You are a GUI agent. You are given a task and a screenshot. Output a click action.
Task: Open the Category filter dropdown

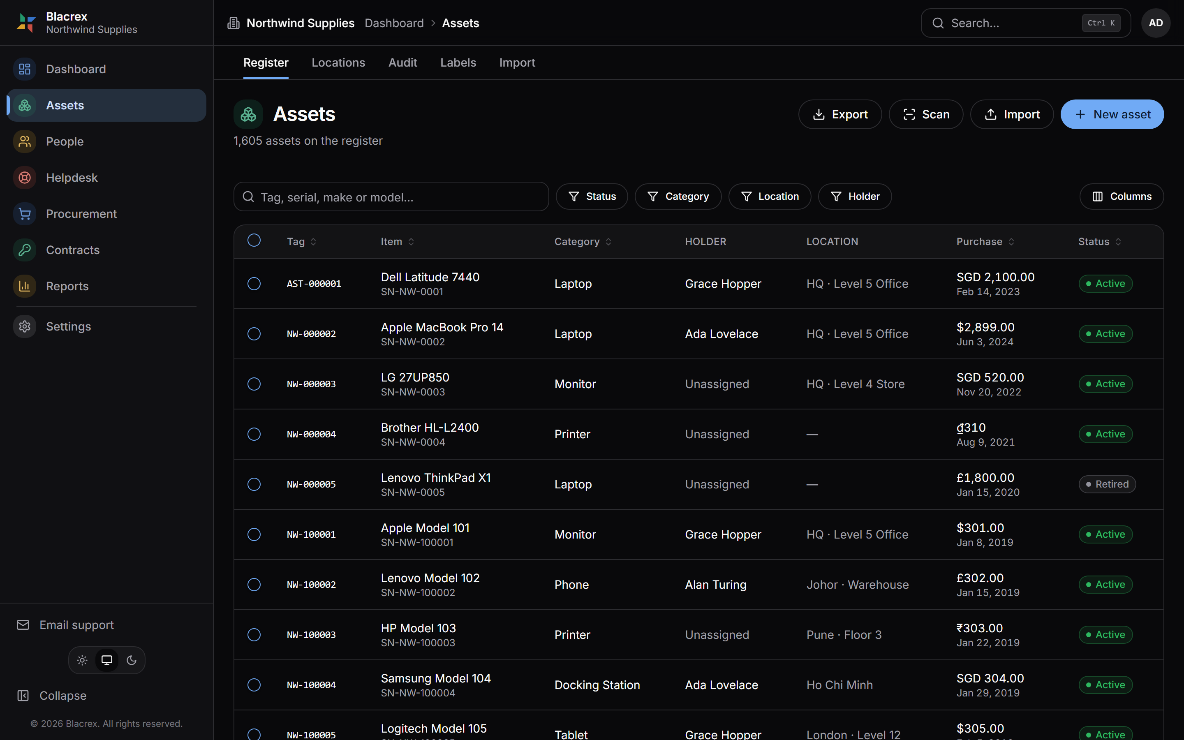[678, 197]
